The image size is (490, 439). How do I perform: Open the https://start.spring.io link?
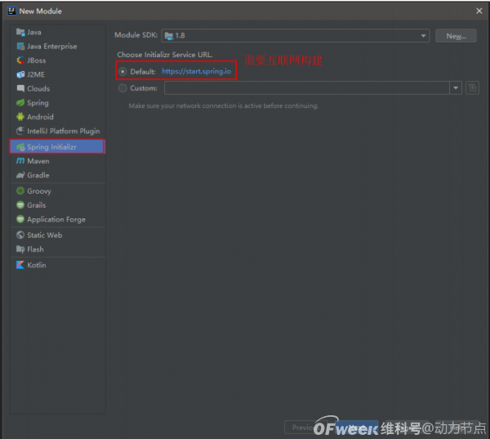pyautogui.click(x=196, y=71)
